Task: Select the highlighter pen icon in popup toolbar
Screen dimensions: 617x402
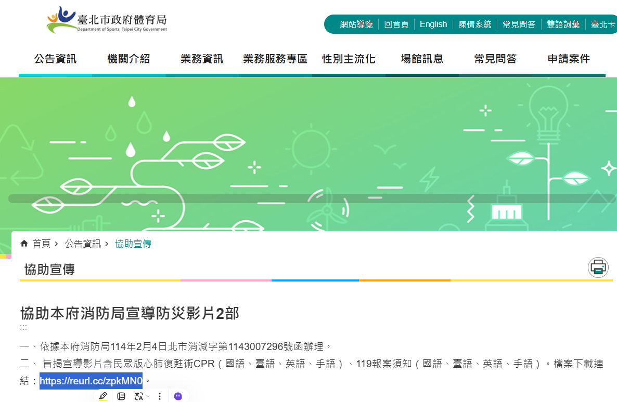Action: pos(103,396)
